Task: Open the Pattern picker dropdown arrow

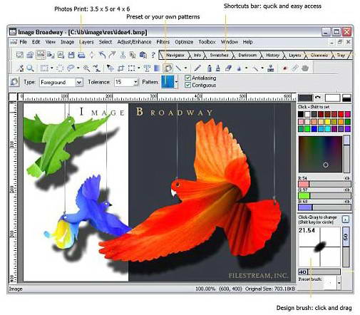Action: [176, 82]
